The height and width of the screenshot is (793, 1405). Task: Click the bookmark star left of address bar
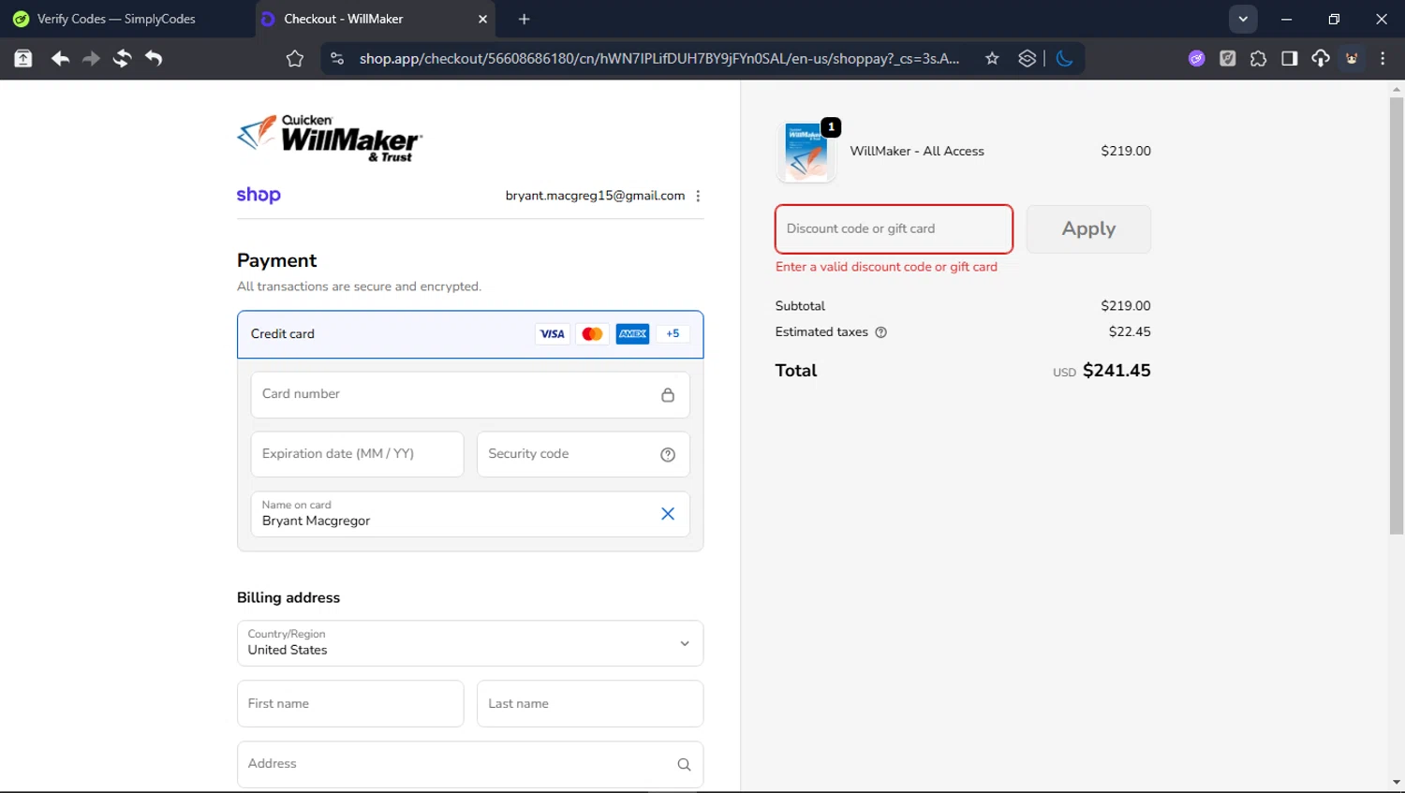tap(295, 59)
